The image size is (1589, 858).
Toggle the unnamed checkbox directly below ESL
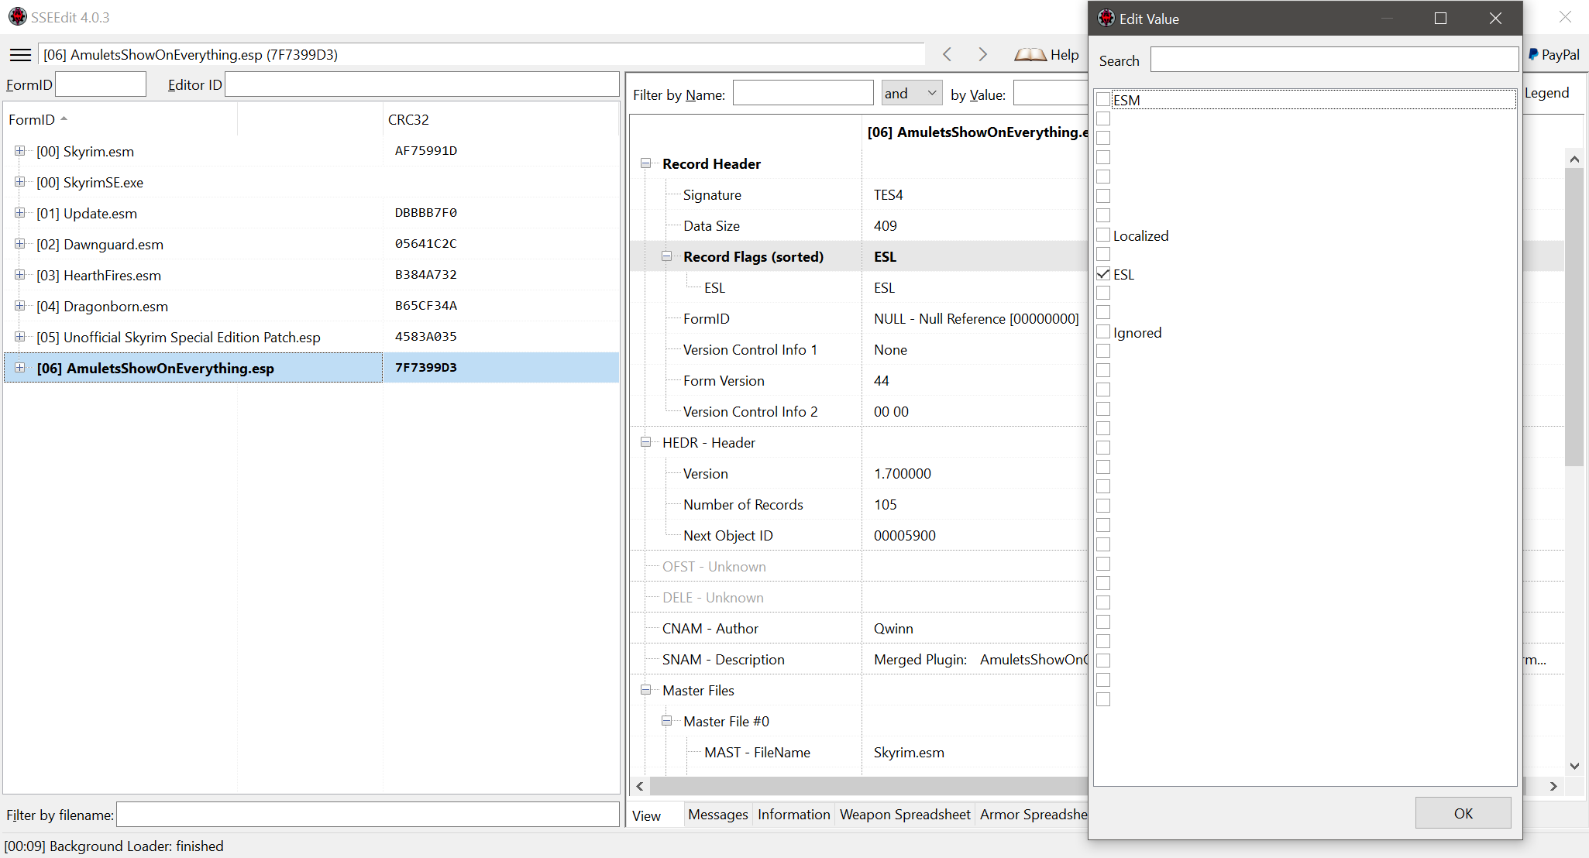pyautogui.click(x=1103, y=293)
